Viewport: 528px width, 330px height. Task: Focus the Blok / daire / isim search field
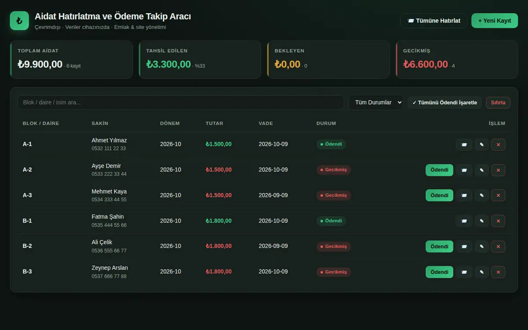coord(181,103)
